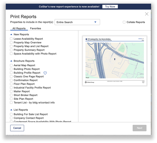
Task: Check Aerial Map Report
Action: 11,65
